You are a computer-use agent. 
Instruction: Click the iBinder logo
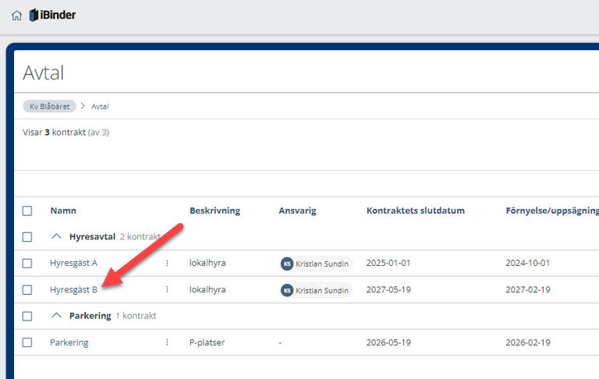(52, 15)
